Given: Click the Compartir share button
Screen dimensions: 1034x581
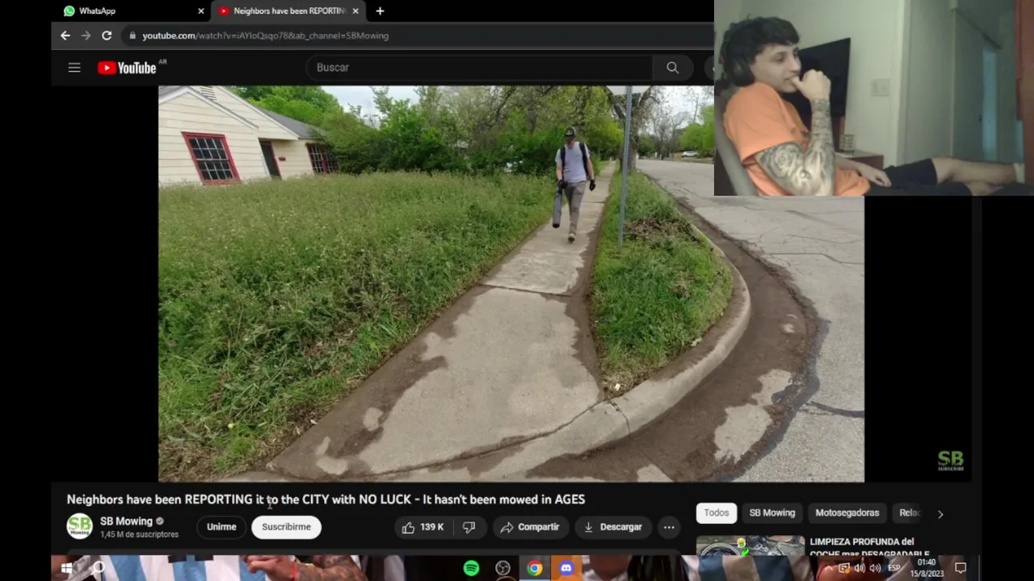Looking at the screenshot, I should (x=530, y=527).
